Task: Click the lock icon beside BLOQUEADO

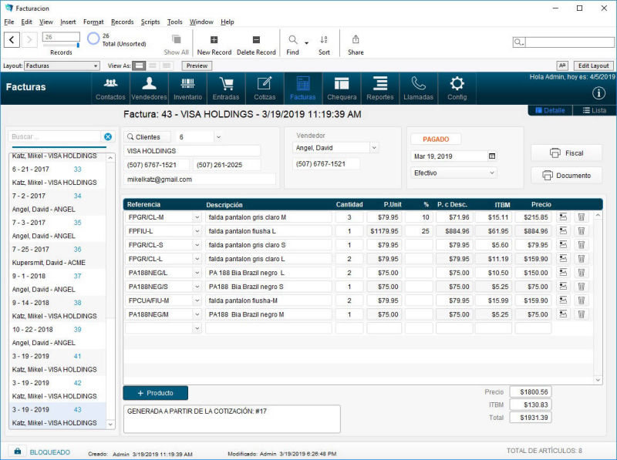Action: [x=18, y=451]
